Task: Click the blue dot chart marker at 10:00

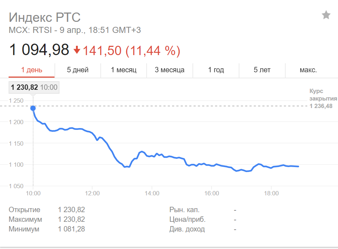Action: coord(33,108)
